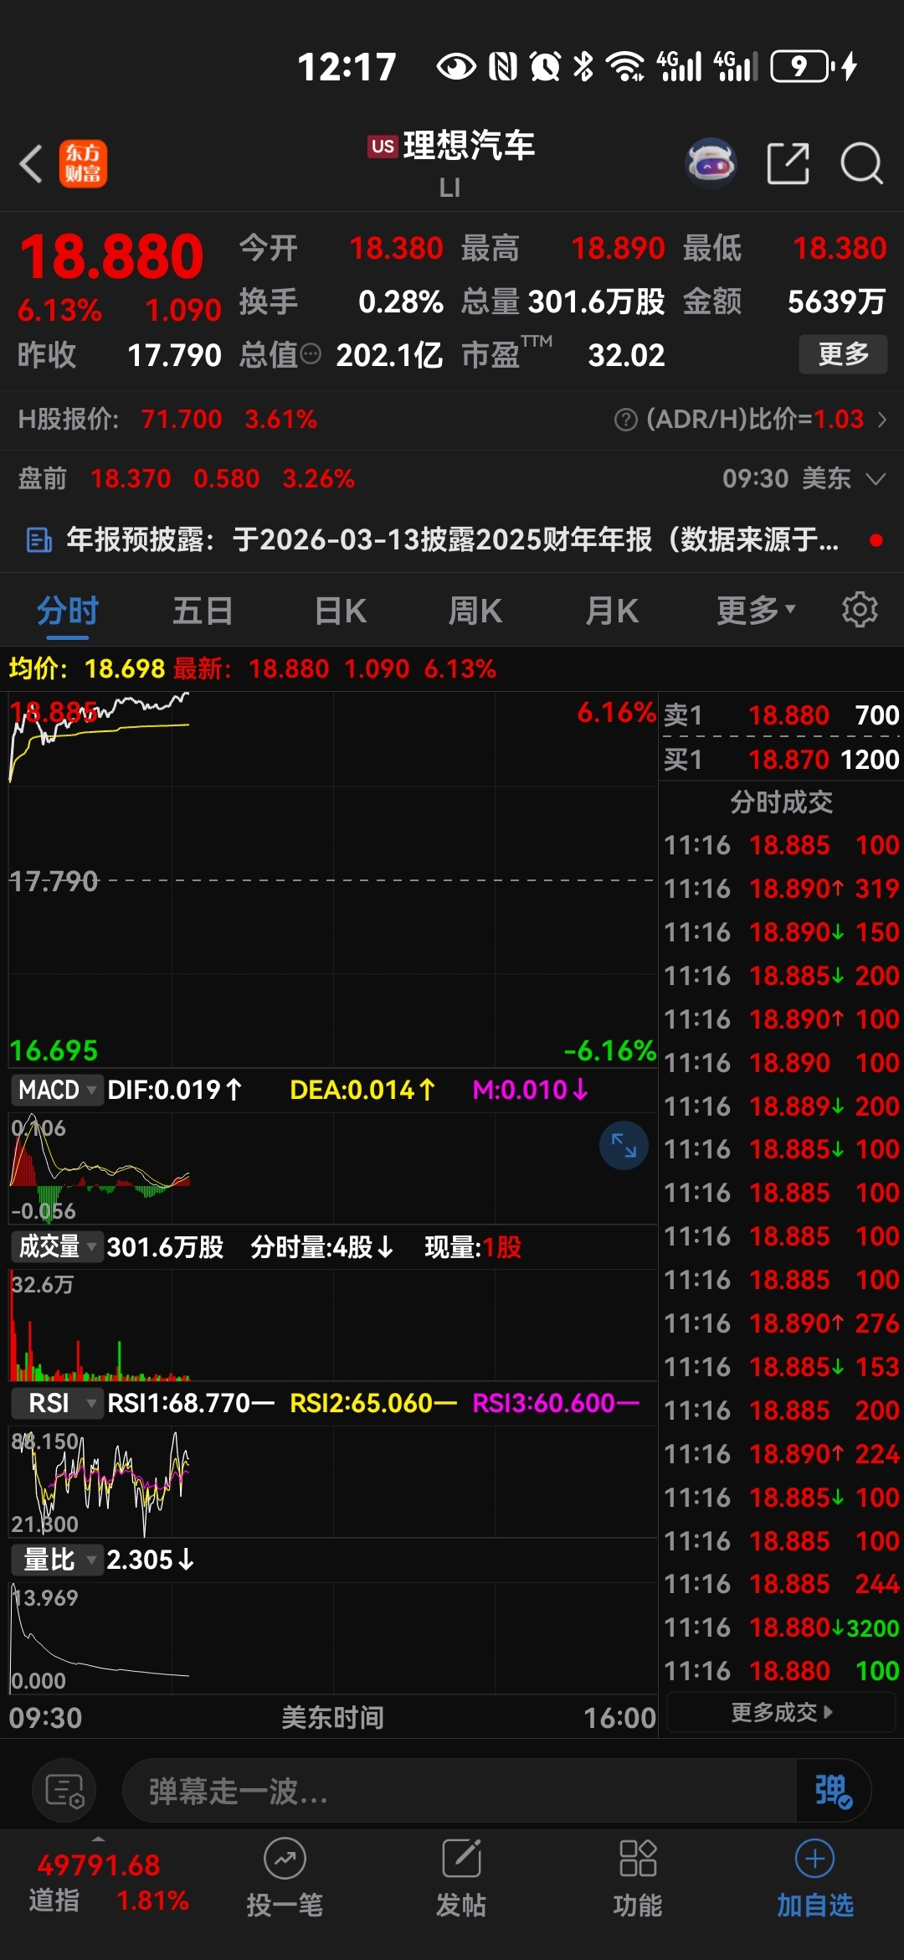Open chart settings gear icon
The height and width of the screenshot is (1960, 904).
[x=860, y=610]
